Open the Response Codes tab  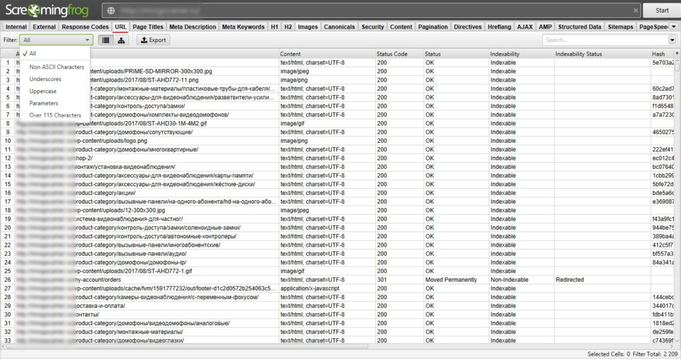pyautogui.click(x=85, y=27)
